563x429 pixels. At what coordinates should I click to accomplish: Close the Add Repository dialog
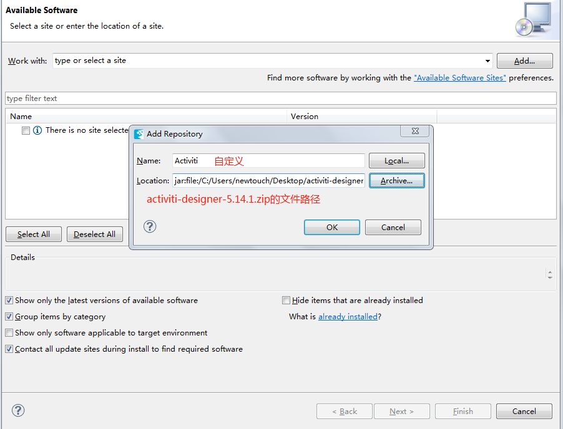415,131
